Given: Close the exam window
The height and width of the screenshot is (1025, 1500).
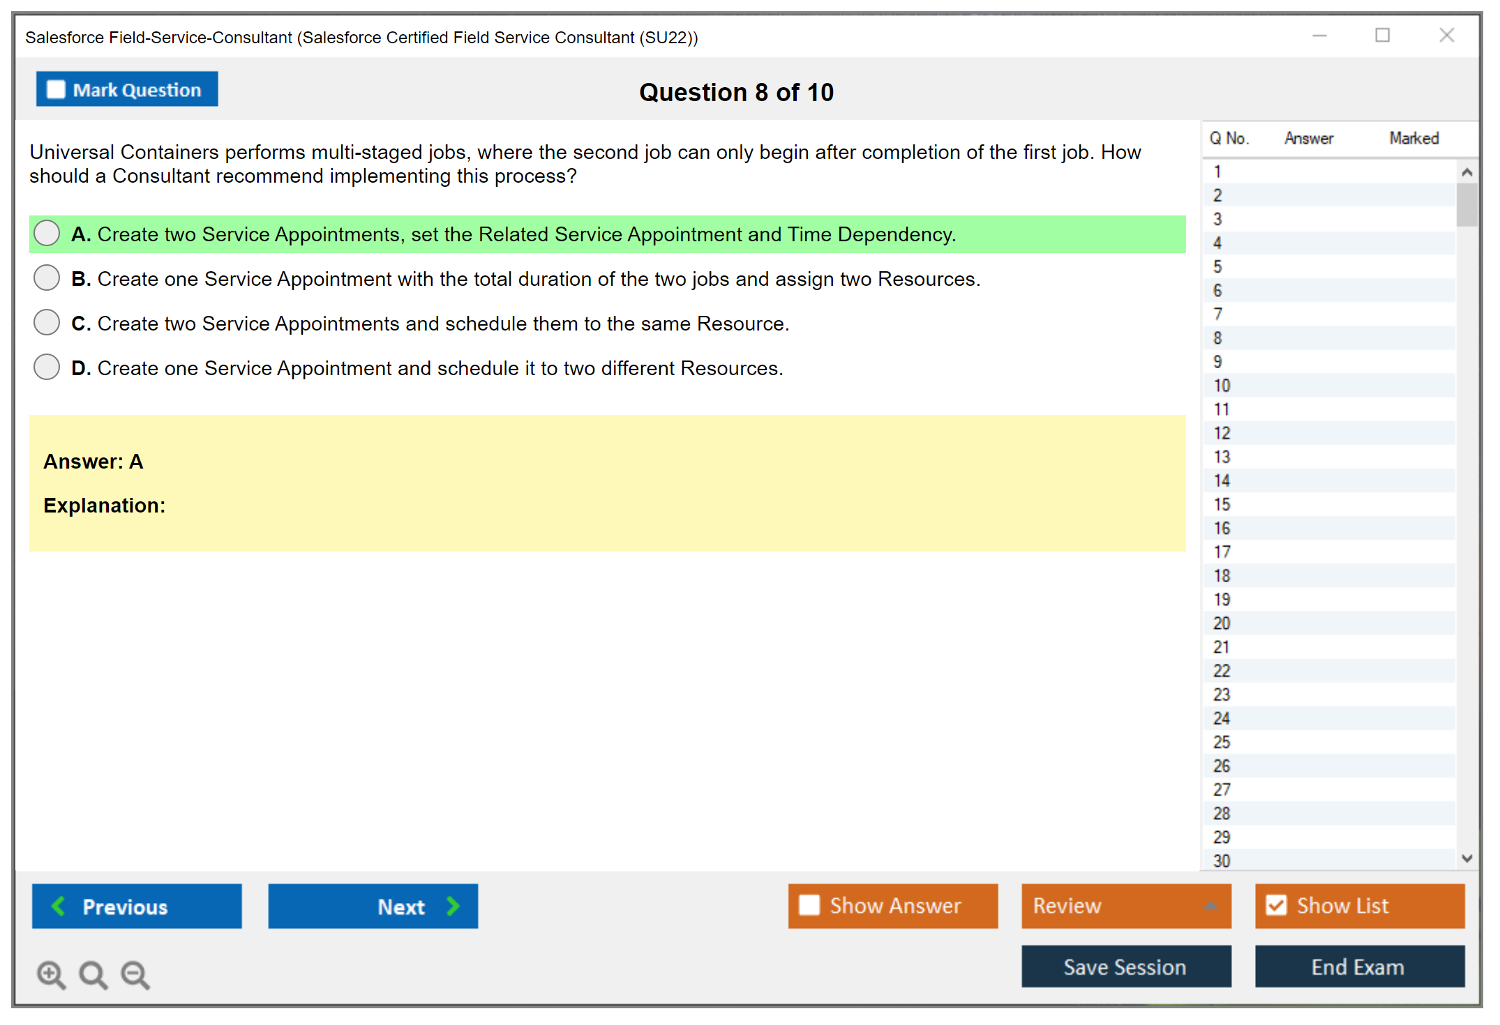Looking at the screenshot, I should pyautogui.click(x=1446, y=36).
